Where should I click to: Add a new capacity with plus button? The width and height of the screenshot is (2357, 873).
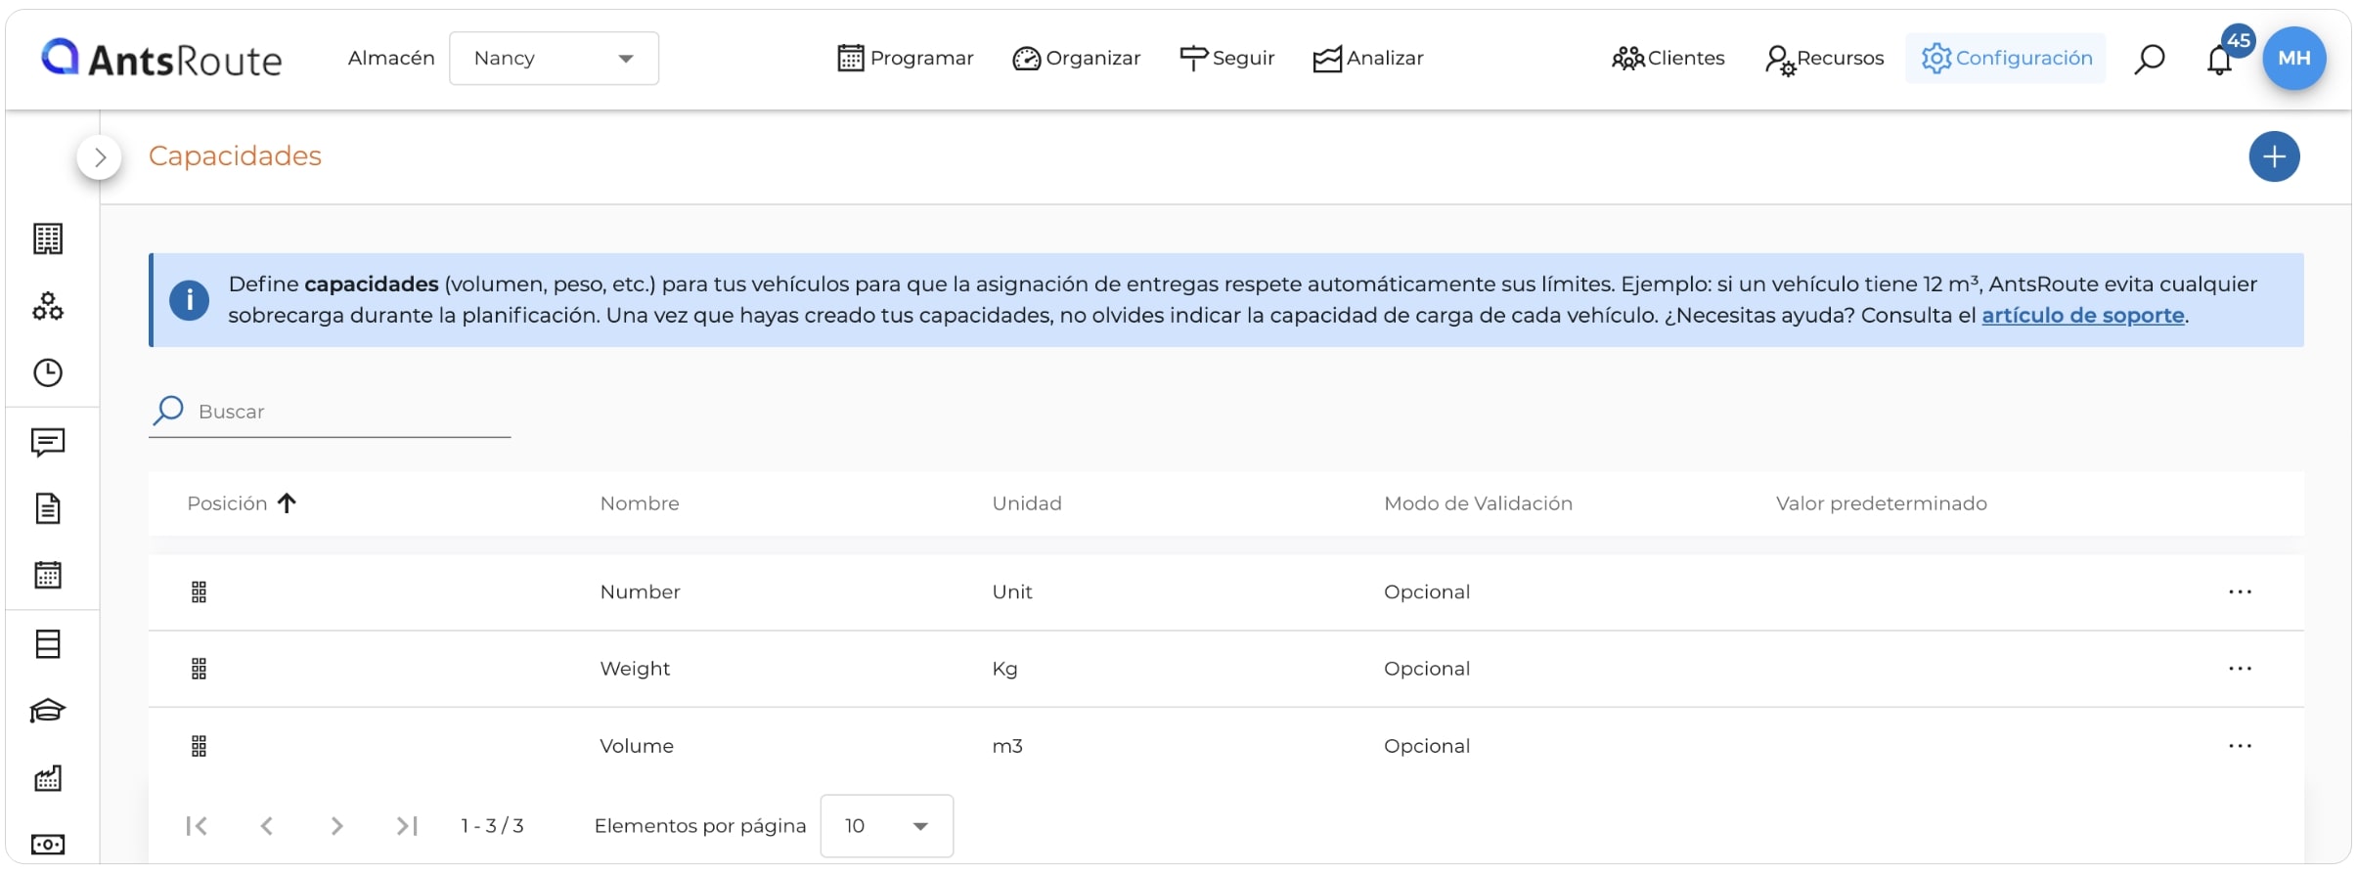click(2274, 156)
